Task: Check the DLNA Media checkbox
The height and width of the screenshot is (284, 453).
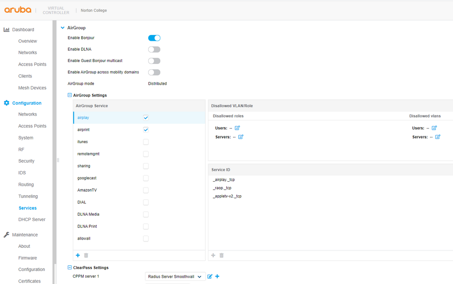Action: pos(146,214)
